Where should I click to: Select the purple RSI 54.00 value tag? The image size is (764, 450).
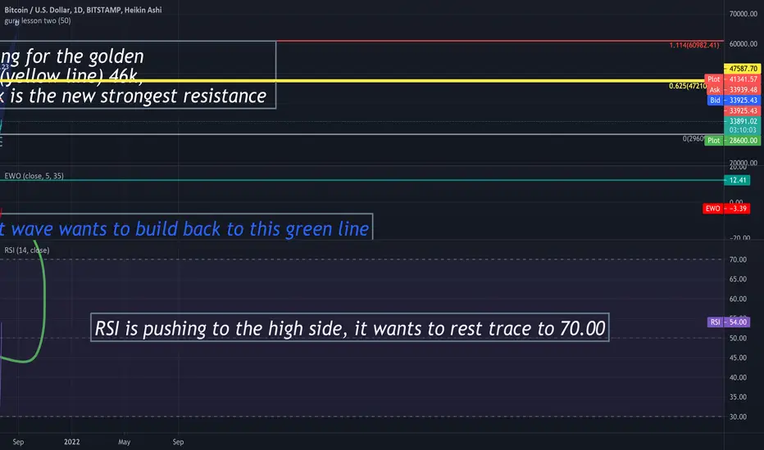click(729, 322)
